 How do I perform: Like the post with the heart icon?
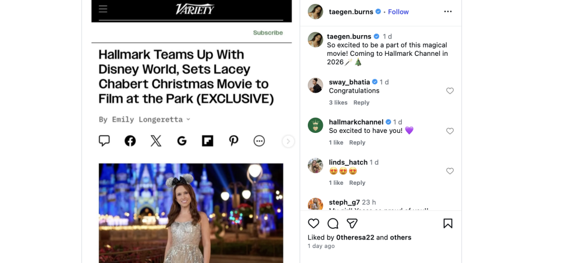pyautogui.click(x=313, y=223)
